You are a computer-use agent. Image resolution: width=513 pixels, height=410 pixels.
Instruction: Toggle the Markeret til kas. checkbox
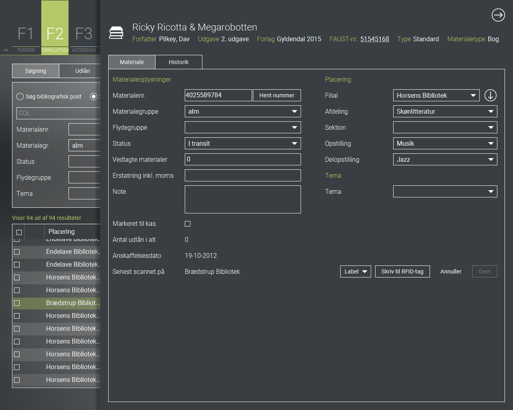coord(188,224)
